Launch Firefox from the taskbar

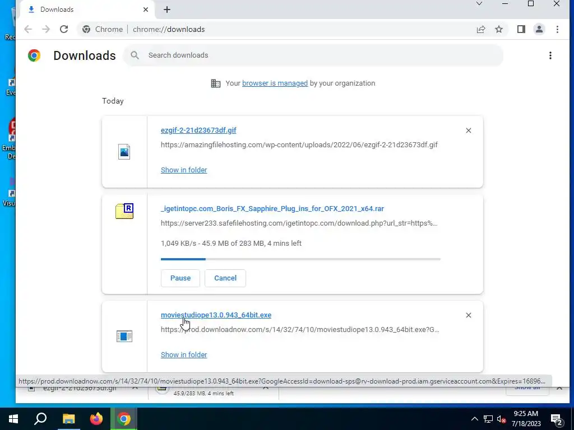(96, 419)
